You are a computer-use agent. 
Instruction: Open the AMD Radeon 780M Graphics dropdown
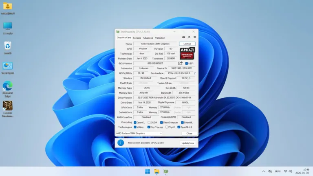(139, 133)
